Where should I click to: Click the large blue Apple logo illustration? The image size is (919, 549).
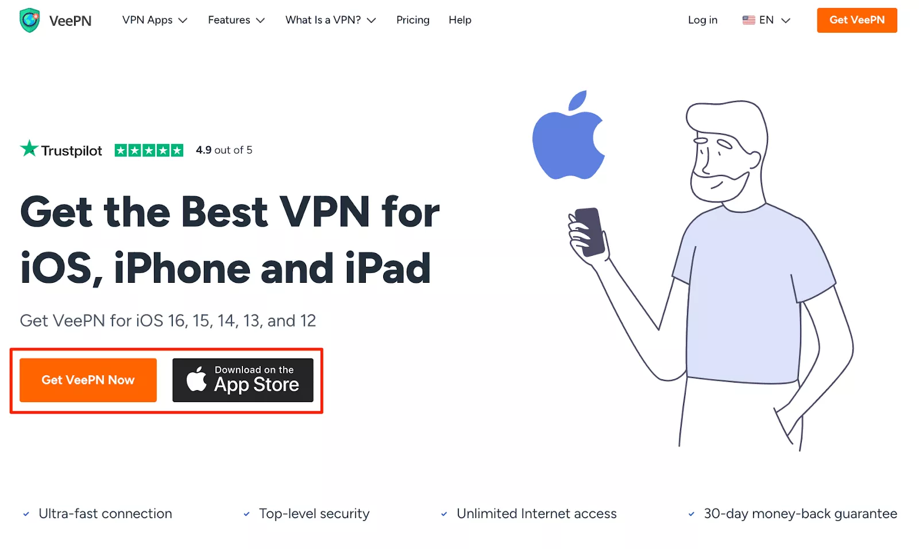569,135
